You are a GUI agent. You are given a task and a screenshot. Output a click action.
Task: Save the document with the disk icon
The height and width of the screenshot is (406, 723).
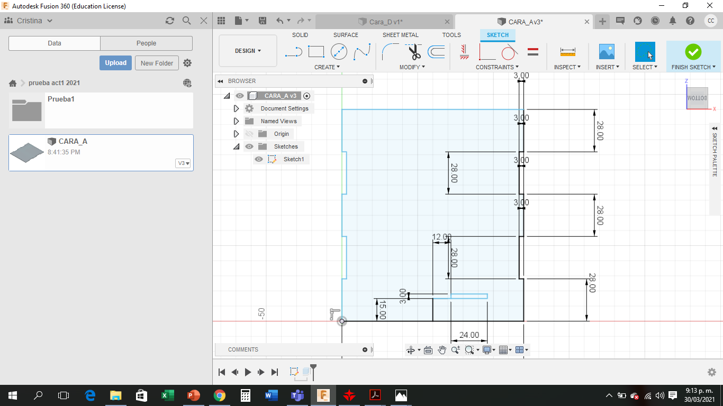click(x=262, y=21)
